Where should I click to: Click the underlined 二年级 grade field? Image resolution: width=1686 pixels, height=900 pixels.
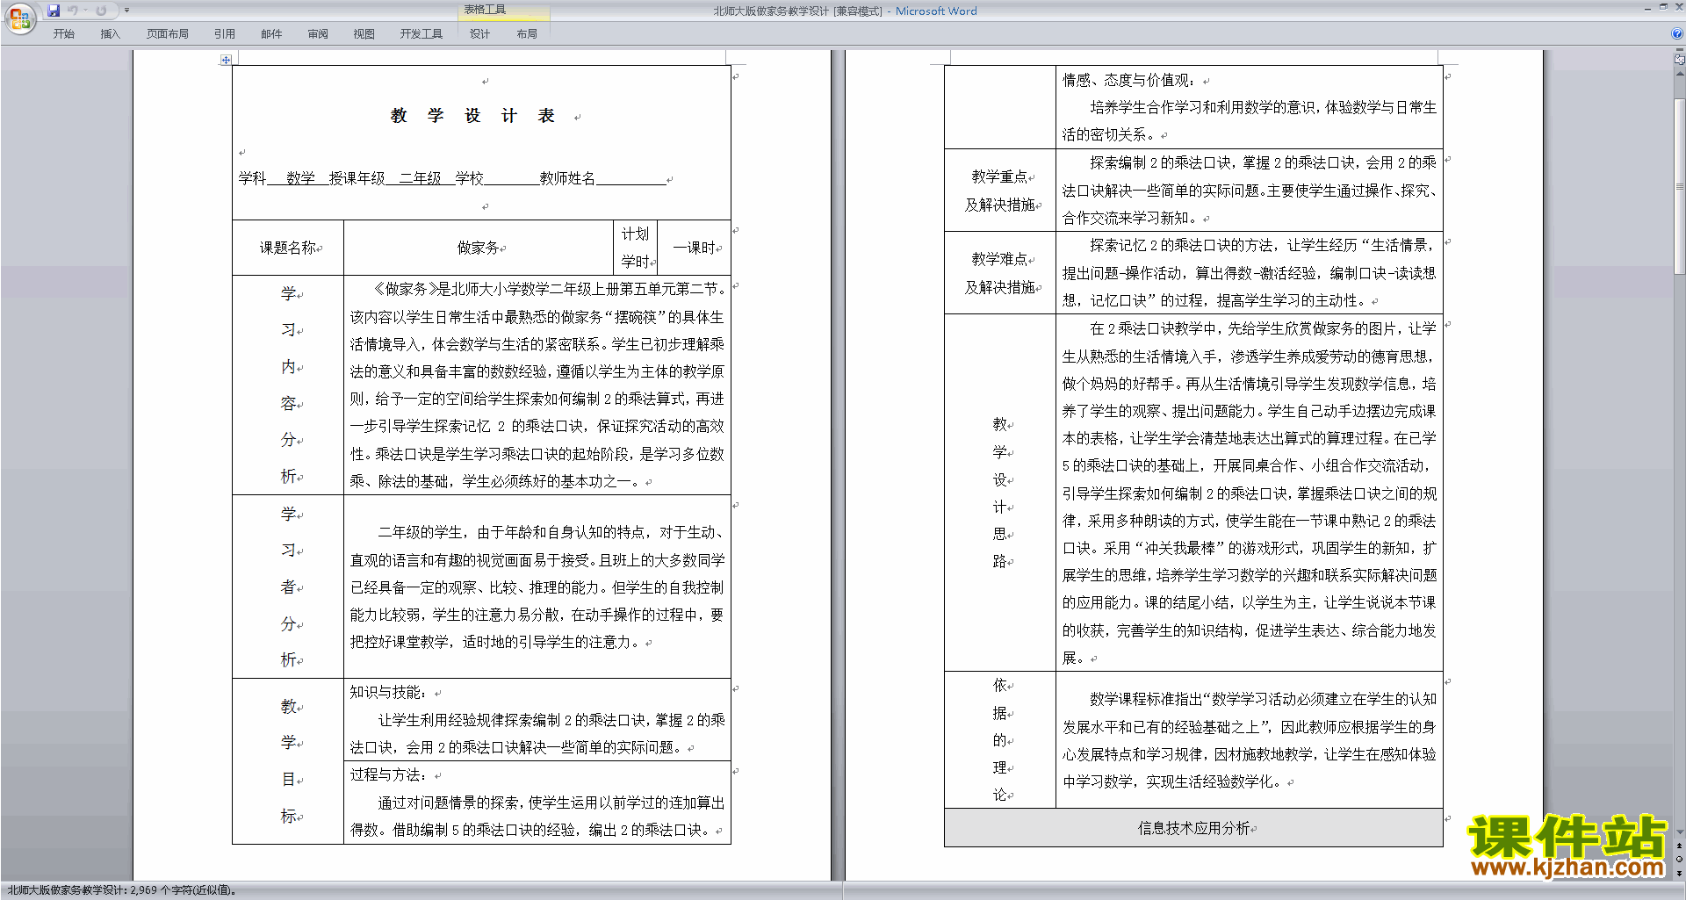(x=420, y=178)
